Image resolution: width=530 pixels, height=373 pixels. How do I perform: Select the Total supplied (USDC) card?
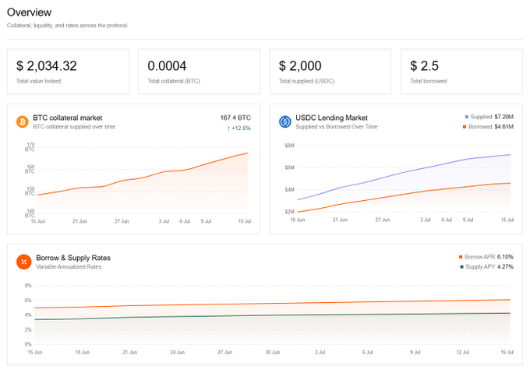tap(330, 72)
